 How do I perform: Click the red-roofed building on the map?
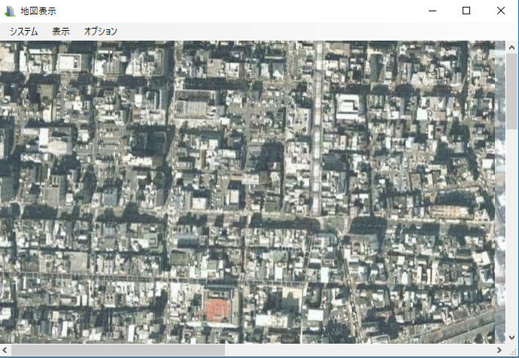click(218, 308)
